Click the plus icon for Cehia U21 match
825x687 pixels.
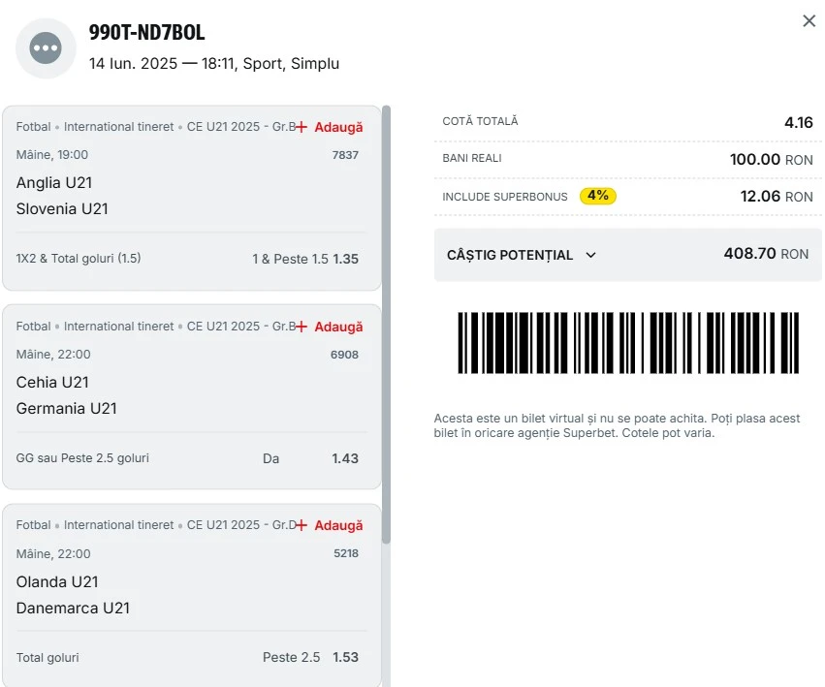tap(301, 327)
